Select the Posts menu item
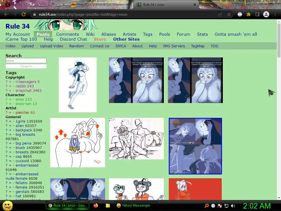 (x=43, y=34)
